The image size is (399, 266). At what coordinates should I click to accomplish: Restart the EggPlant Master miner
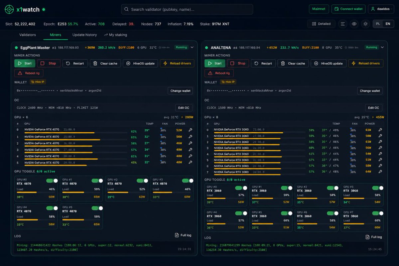point(75,63)
